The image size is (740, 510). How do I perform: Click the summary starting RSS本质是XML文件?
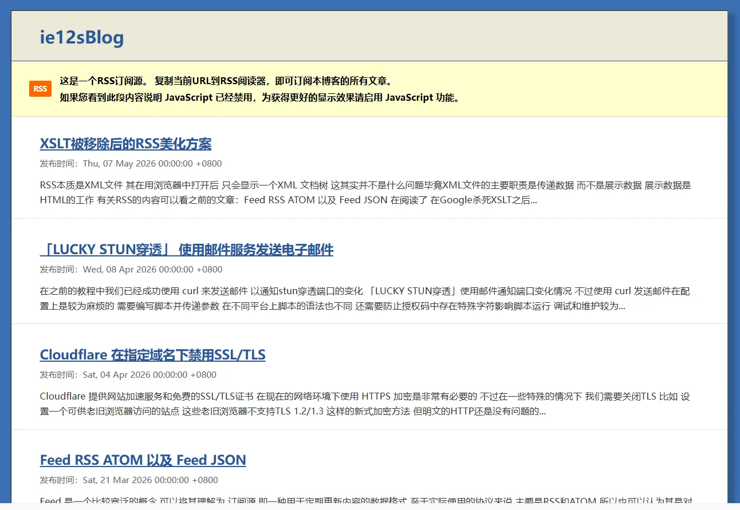[365, 193]
